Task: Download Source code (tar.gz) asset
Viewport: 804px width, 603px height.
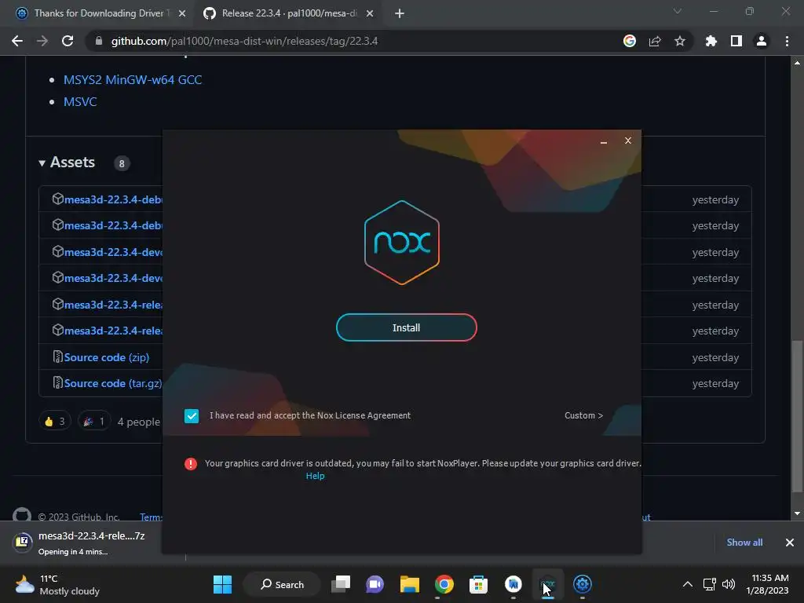Action: 113,383
